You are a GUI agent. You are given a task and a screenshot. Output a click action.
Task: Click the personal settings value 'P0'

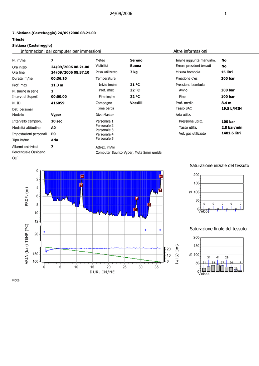point(53,134)
